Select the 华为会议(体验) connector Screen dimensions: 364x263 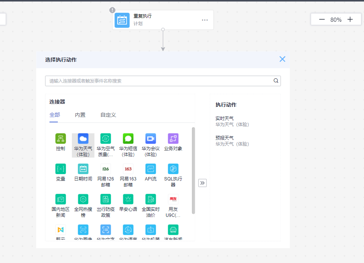pos(150,145)
